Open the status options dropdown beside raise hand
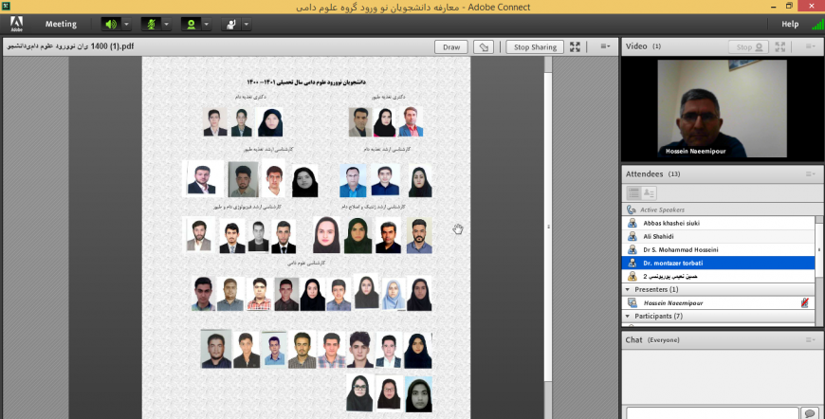Viewport: 825px width, 419px height. (247, 24)
